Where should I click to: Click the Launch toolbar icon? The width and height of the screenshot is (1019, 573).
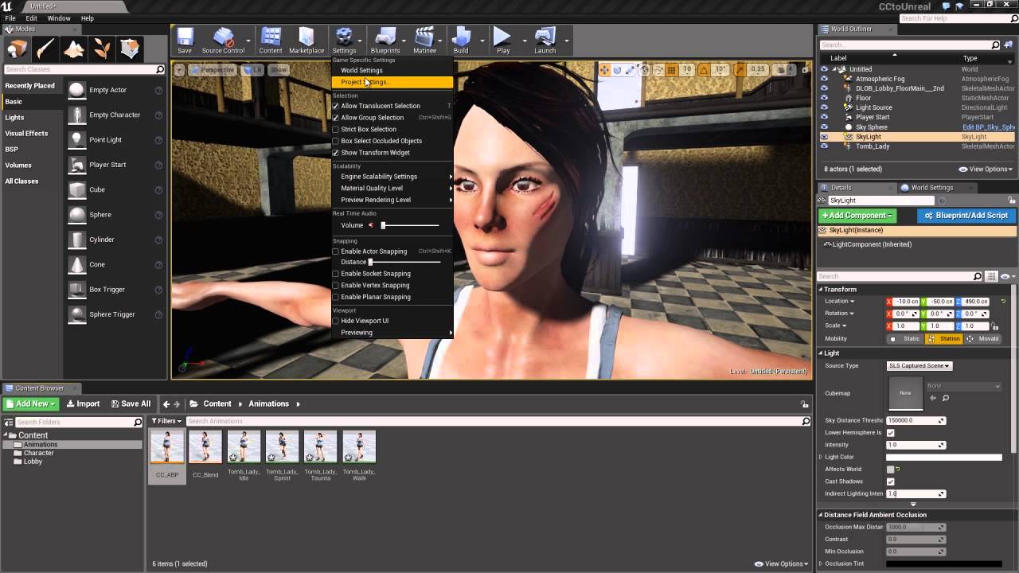545,41
